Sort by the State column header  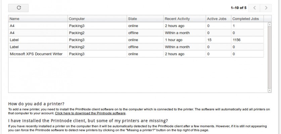(145, 19)
